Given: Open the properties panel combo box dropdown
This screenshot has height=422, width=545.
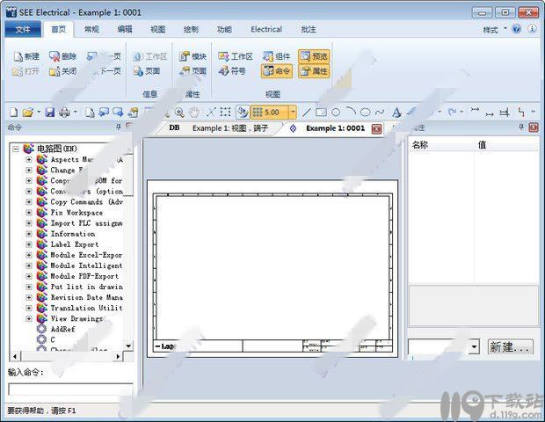Looking at the screenshot, I should click(x=475, y=346).
